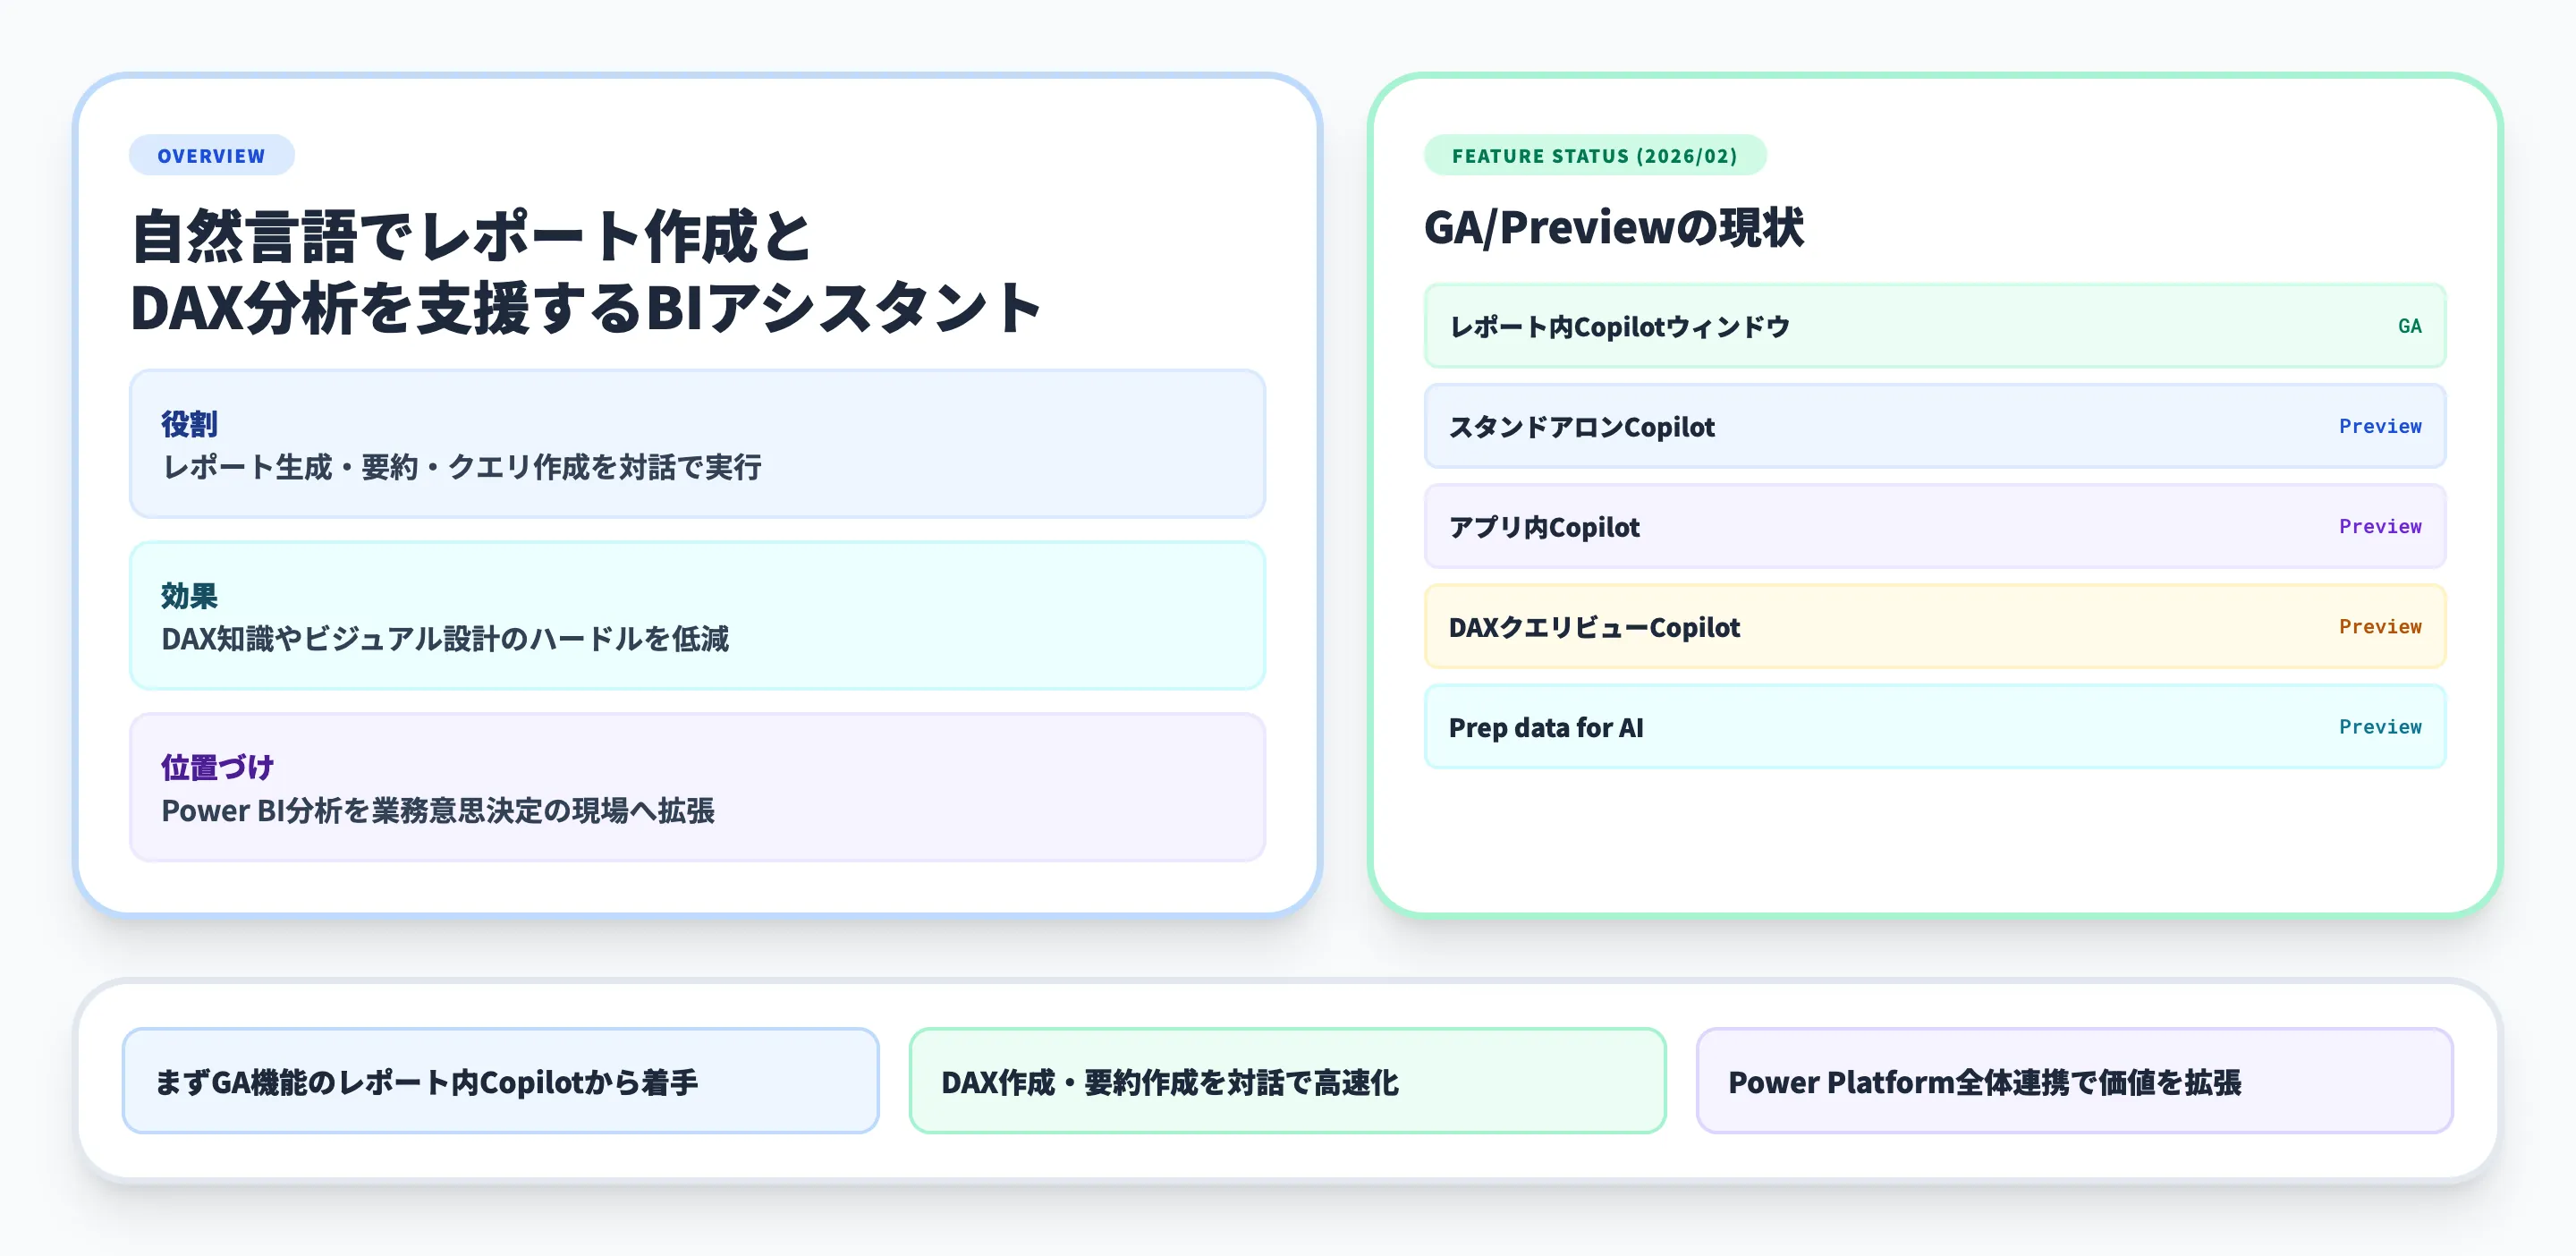Screen dimensions: 2576x1256
Task: Select the Preview badge on DAXクエリビューCopilot
Action: click(x=2380, y=626)
